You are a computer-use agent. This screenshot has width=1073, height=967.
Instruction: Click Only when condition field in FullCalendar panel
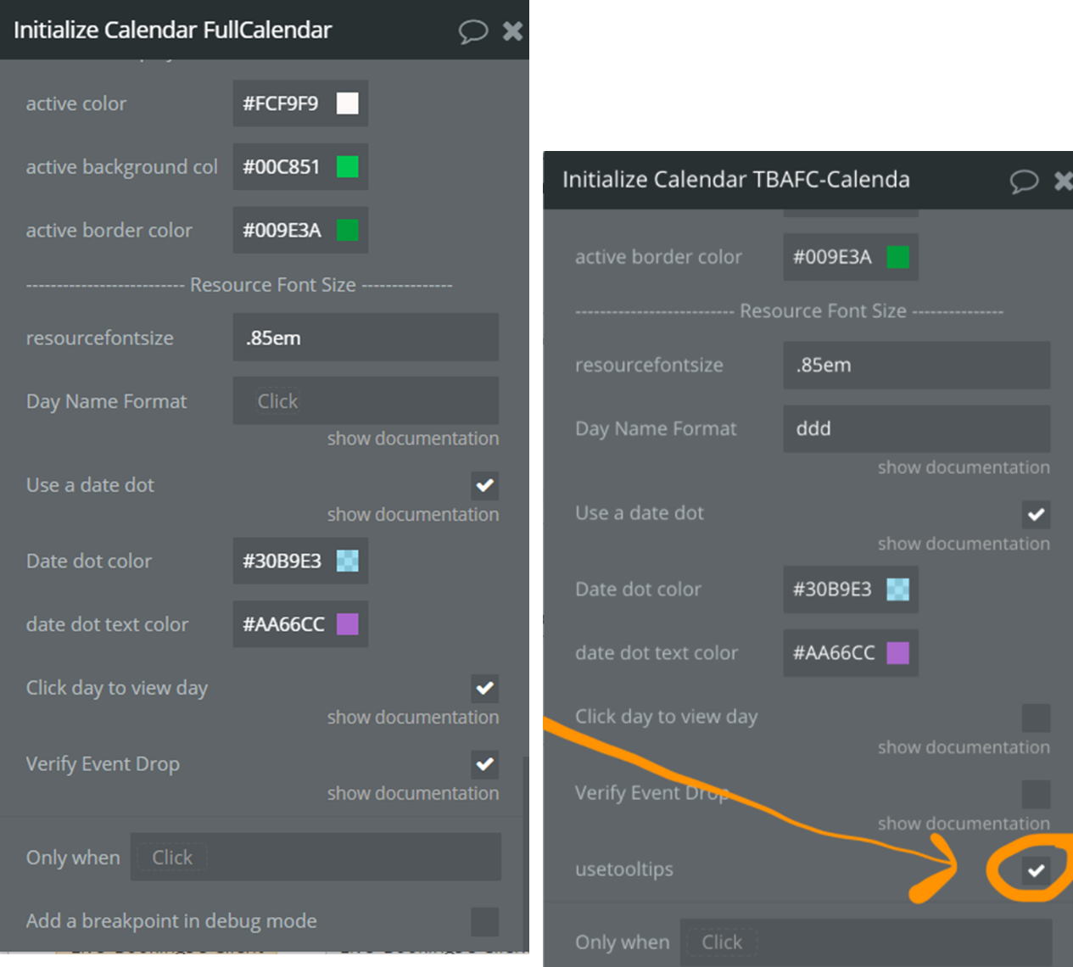pyautogui.click(x=316, y=857)
